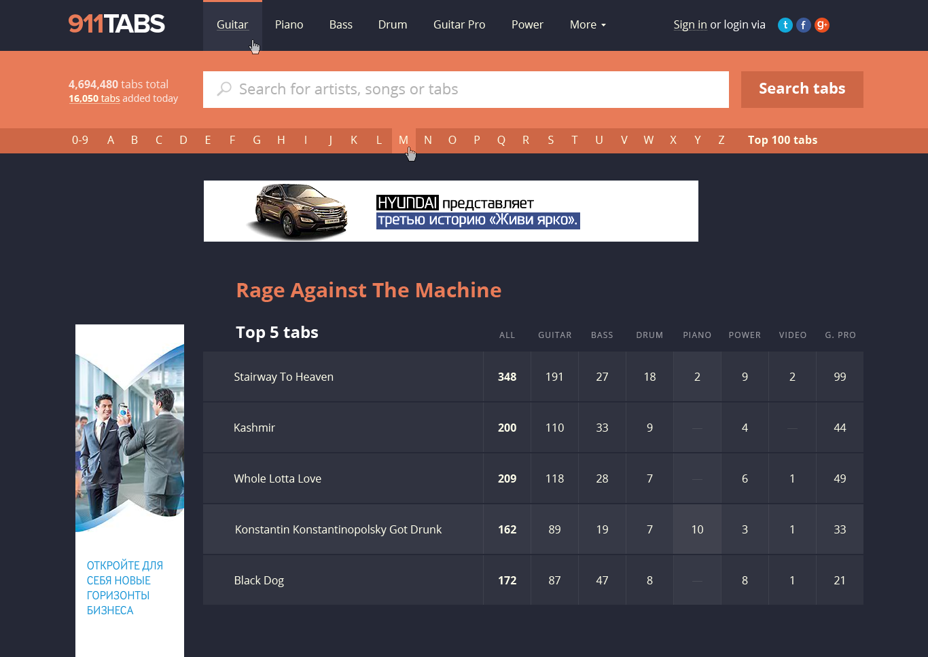Open the Top 100 tabs link
This screenshot has height=657, width=928.
782,140
